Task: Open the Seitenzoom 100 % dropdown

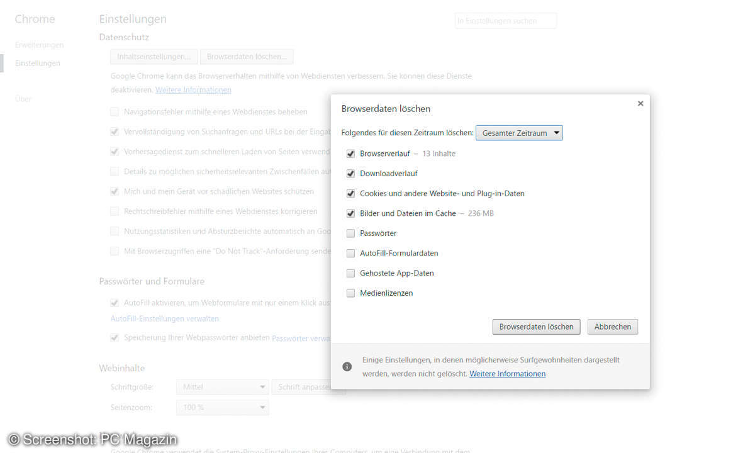Action: (x=222, y=407)
